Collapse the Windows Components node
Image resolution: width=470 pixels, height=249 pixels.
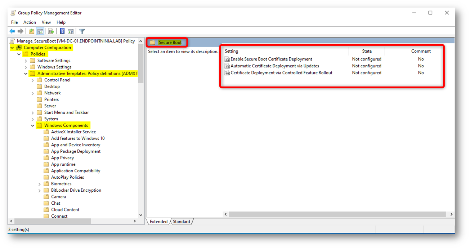33,125
